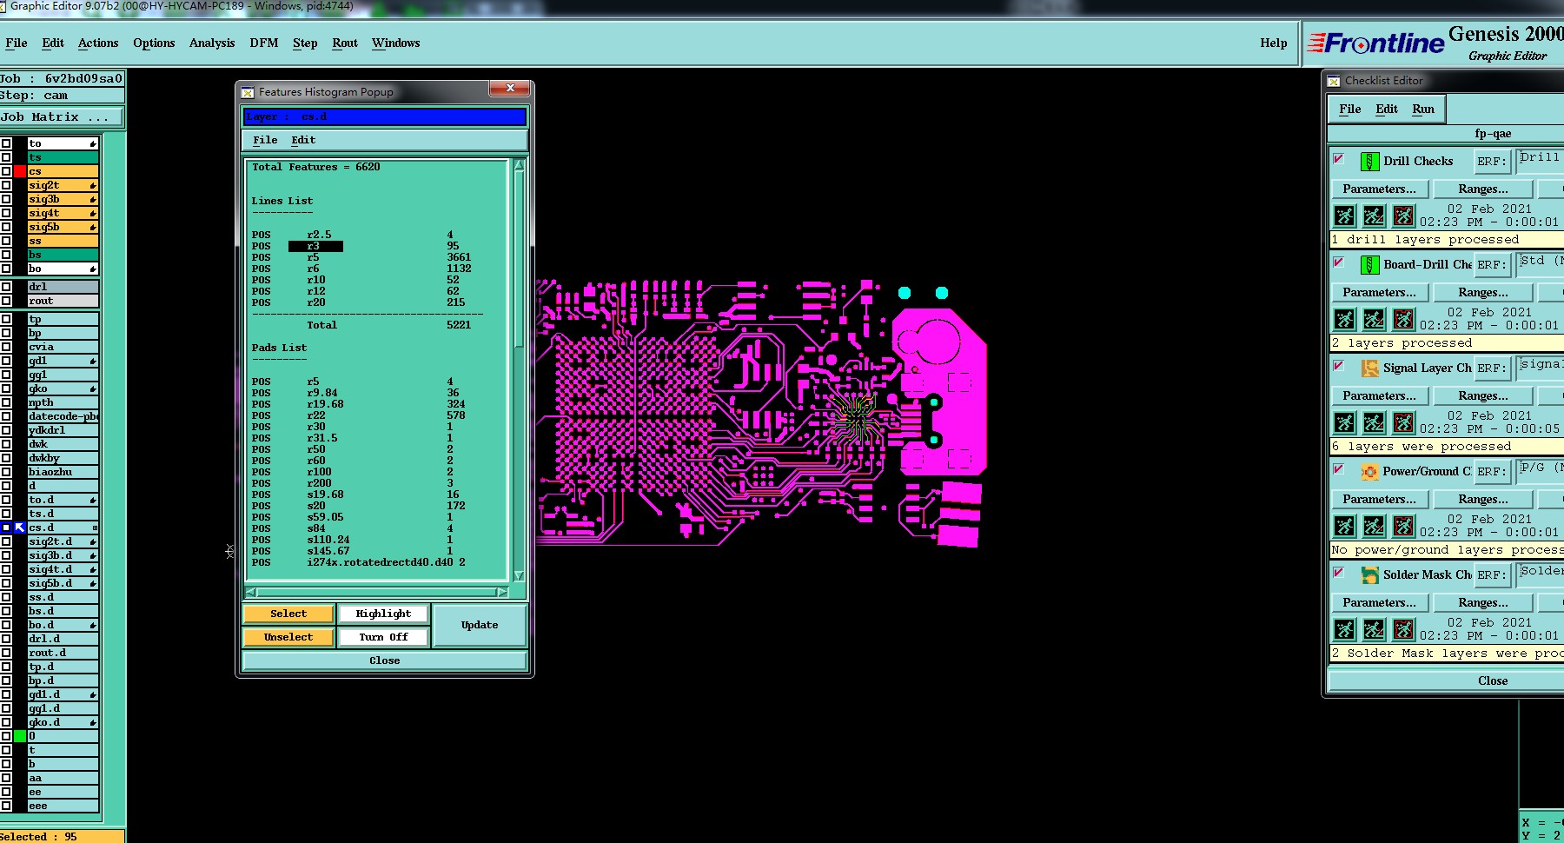Check the box for layer 'drl'
The image size is (1564, 843).
point(6,287)
